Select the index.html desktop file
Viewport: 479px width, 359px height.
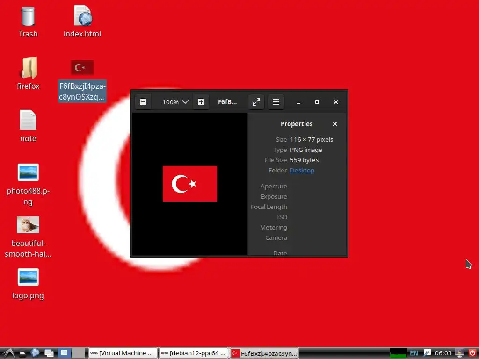point(82,22)
